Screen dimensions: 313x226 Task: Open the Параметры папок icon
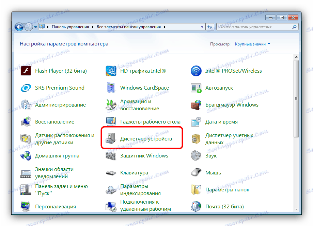196,190
